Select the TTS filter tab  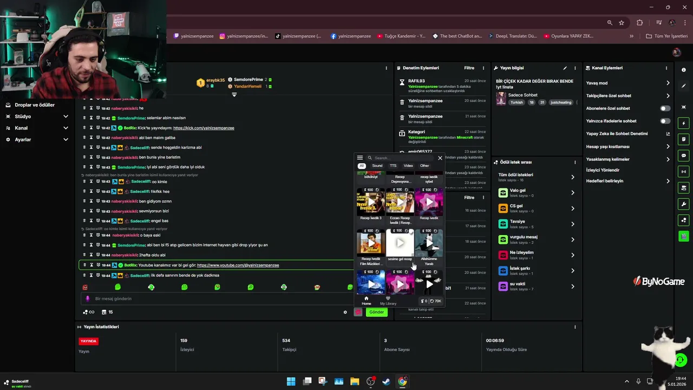point(393,166)
